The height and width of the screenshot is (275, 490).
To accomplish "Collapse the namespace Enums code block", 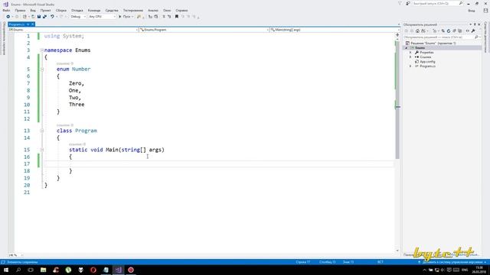I will [x=42, y=50].
